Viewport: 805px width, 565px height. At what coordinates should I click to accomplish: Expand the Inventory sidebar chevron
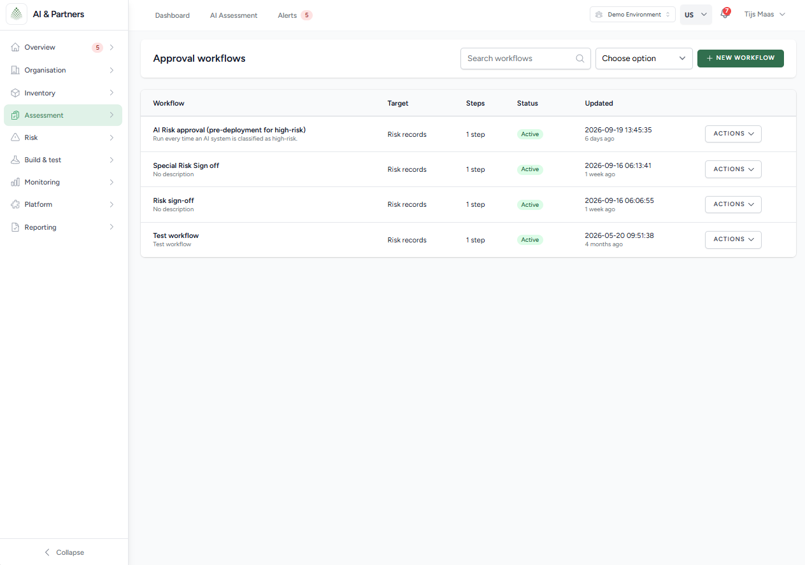pos(112,93)
